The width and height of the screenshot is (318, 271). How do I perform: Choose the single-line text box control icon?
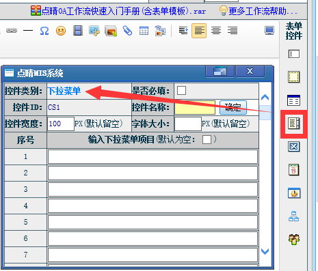[x=294, y=54]
